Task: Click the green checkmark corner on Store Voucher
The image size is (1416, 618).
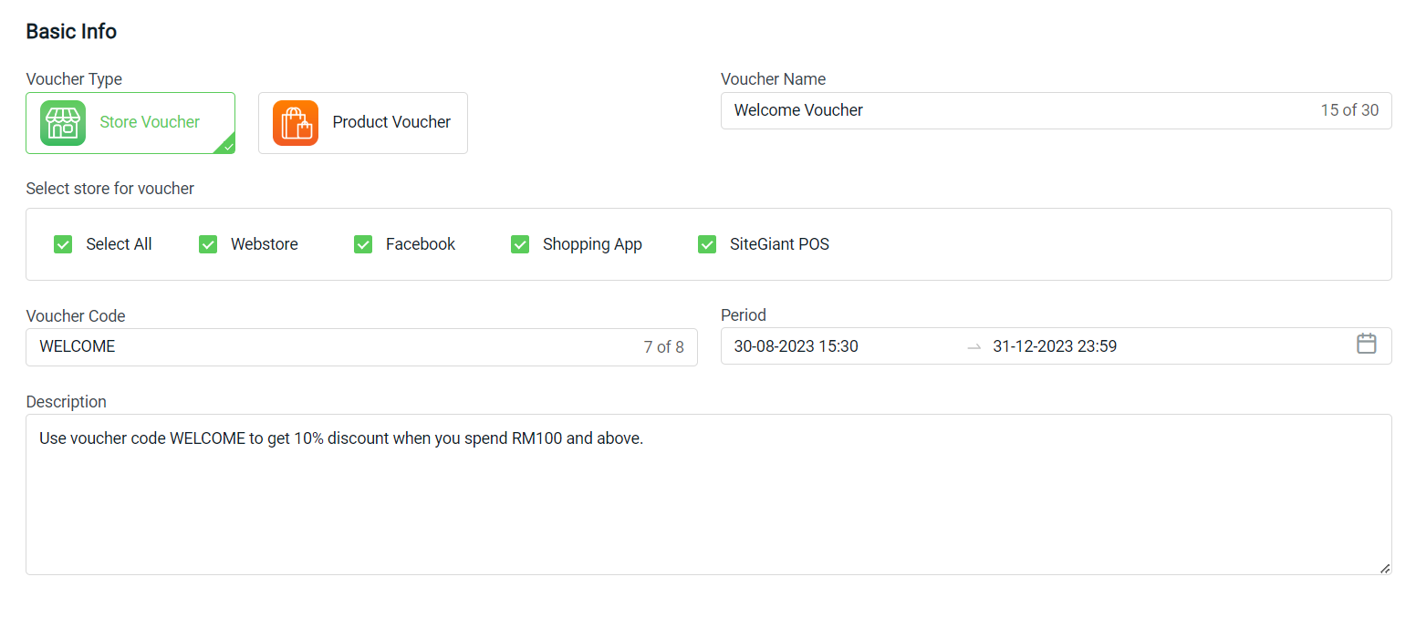Action: (226, 146)
